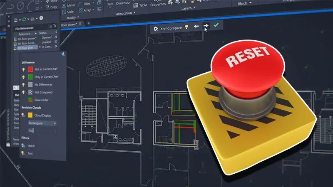Viewport: 333px width, 187px height.
Task: Close the External References palette
Action: (9, 17)
